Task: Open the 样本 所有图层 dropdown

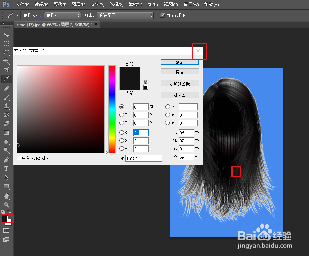Action: pyautogui.click(x=125, y=15)
